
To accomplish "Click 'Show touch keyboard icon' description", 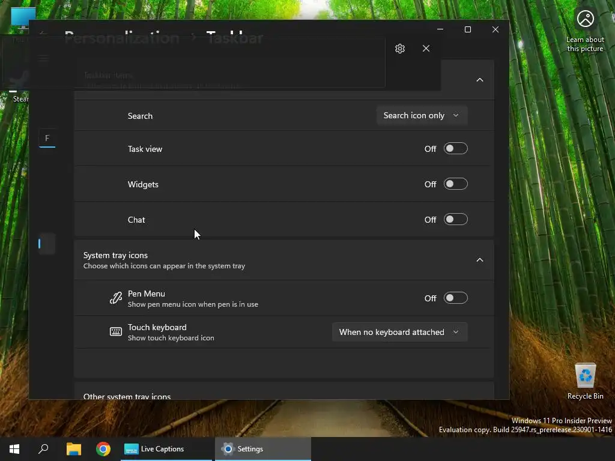I will (171, 338).
